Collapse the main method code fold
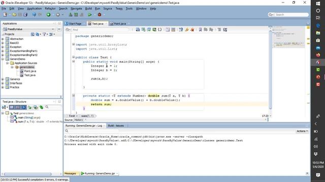Viewport: 325px width, 182px height. 73,61
